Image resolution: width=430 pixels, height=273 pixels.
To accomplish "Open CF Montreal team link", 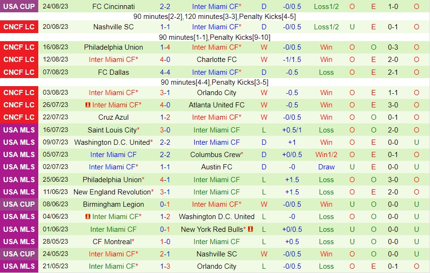I will pos(112,242).
